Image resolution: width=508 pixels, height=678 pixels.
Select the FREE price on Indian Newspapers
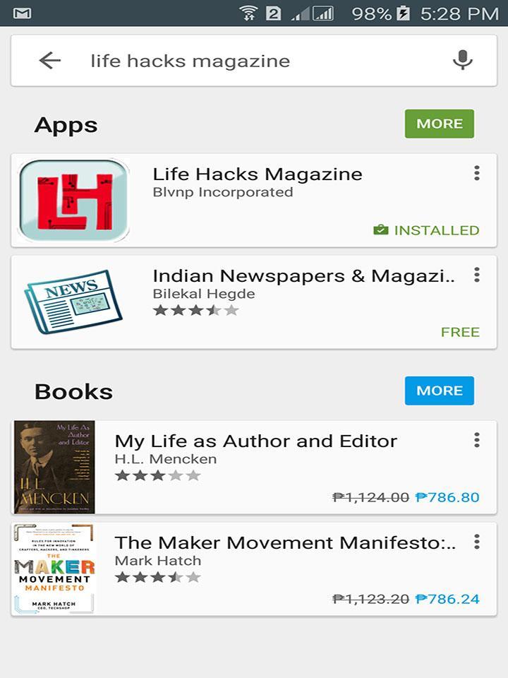pos(460,332)
